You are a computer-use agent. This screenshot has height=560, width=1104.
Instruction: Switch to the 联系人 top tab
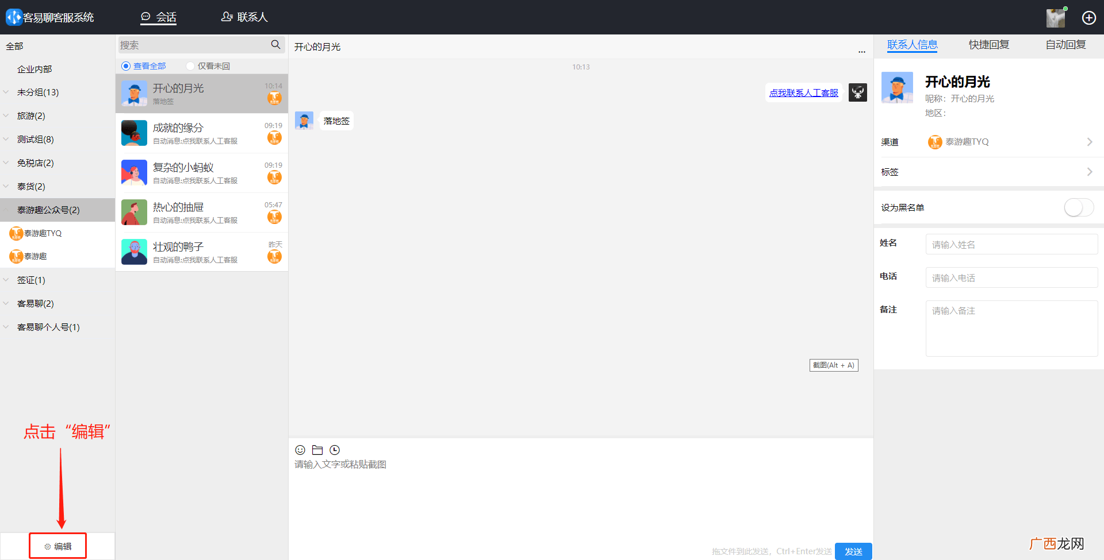pyautogui.click(x=244, y=17)
